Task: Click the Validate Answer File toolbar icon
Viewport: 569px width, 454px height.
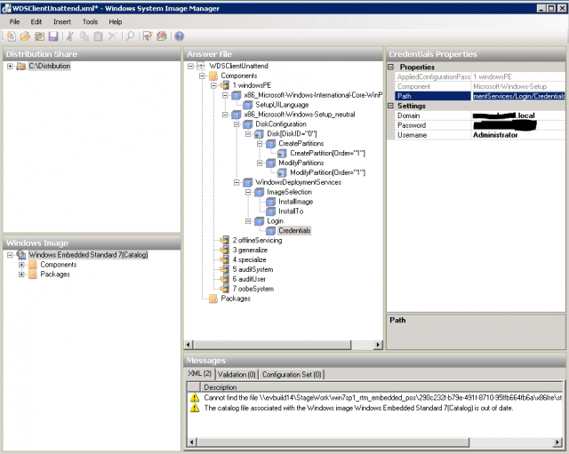Action: coord(148,36)
